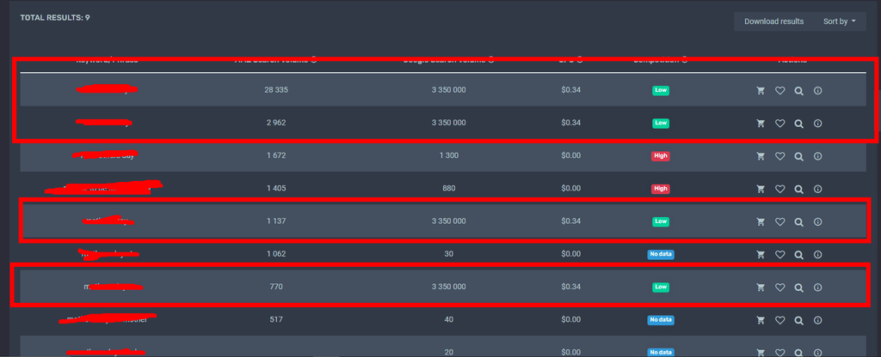This screenshot has width=881, height=357.
Task: Click the Download results button
Action: click(x=773, y=21)
